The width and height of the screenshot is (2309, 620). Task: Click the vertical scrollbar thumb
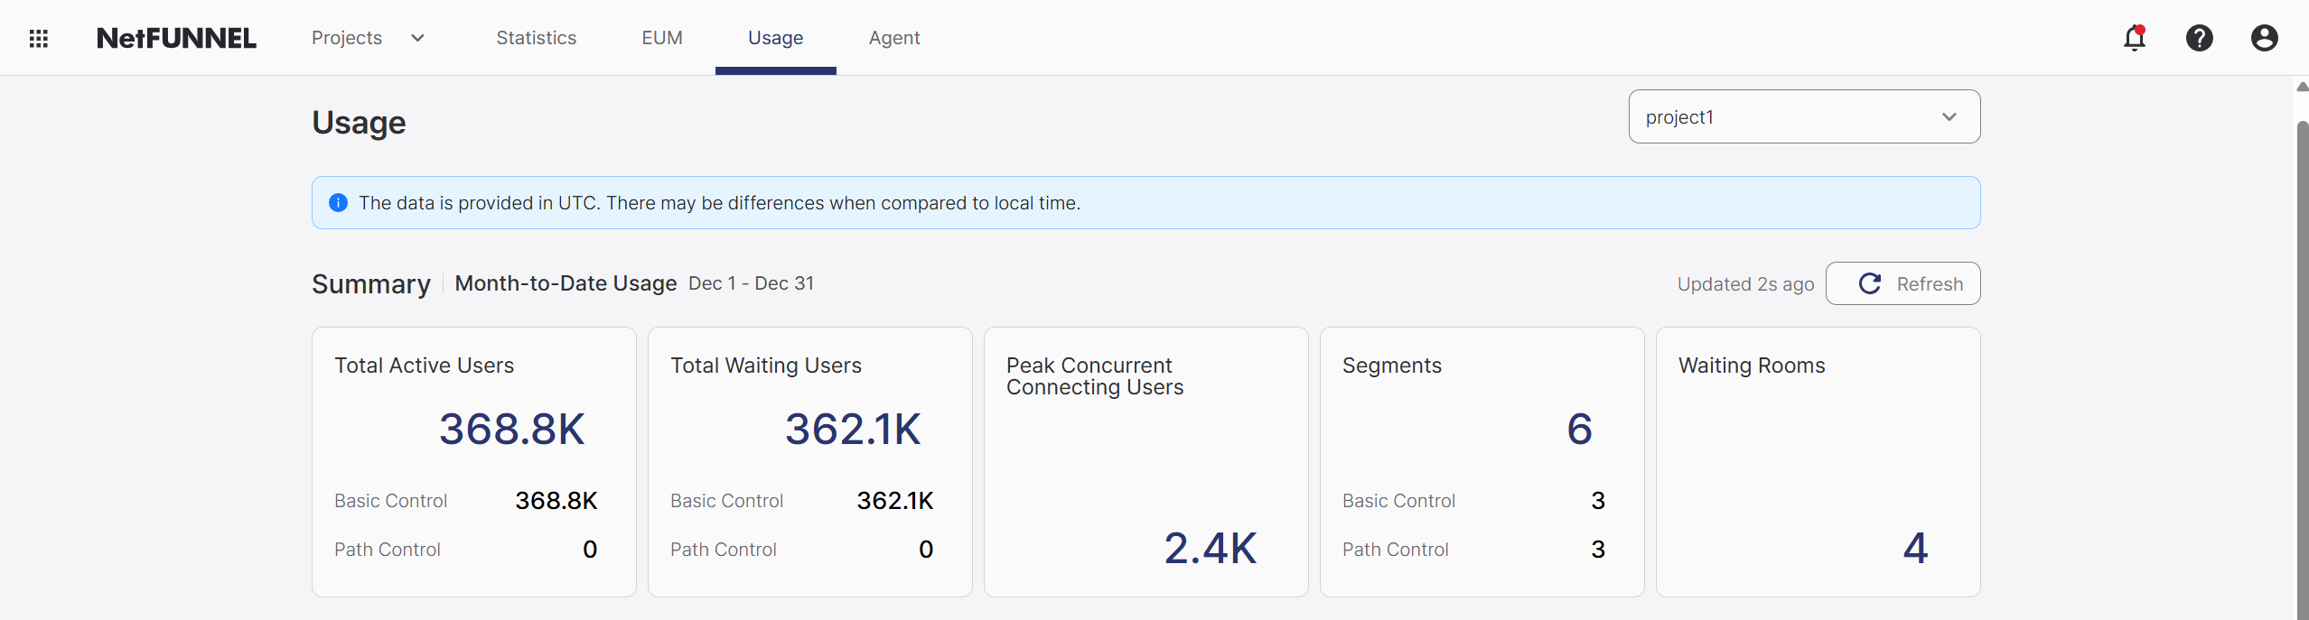point(2303,370)
